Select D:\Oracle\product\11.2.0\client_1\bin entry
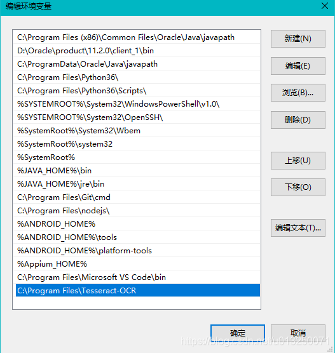This screenshot has height=353, width=335. tap(137, 51)
